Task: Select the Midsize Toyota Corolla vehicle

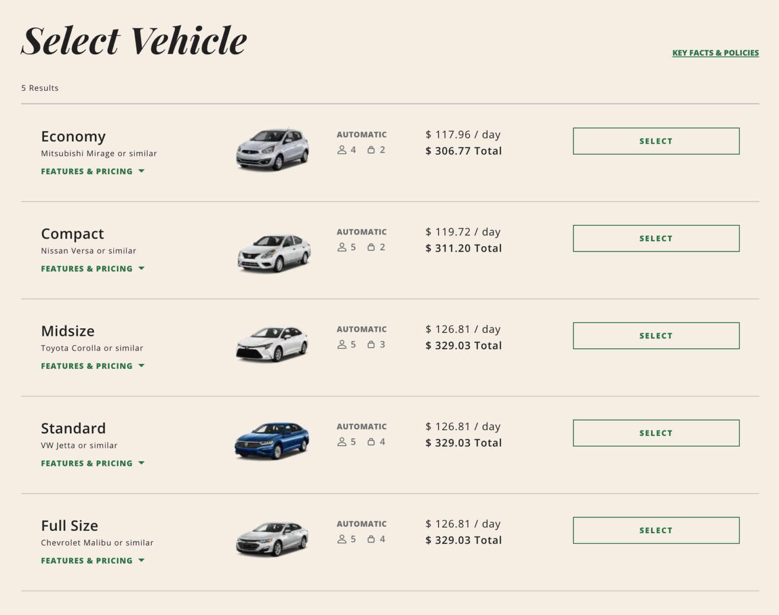Action: (x=656, y=335)
